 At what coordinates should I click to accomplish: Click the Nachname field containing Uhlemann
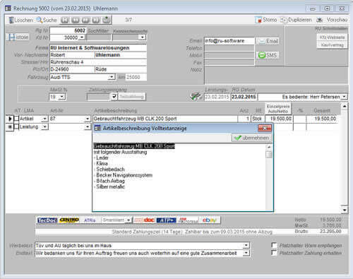pos(121,55)
